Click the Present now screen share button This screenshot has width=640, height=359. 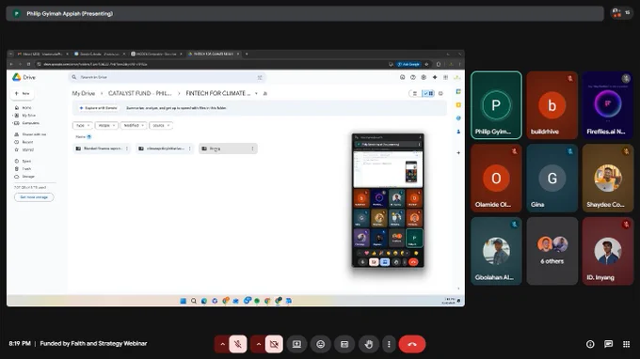296,344
